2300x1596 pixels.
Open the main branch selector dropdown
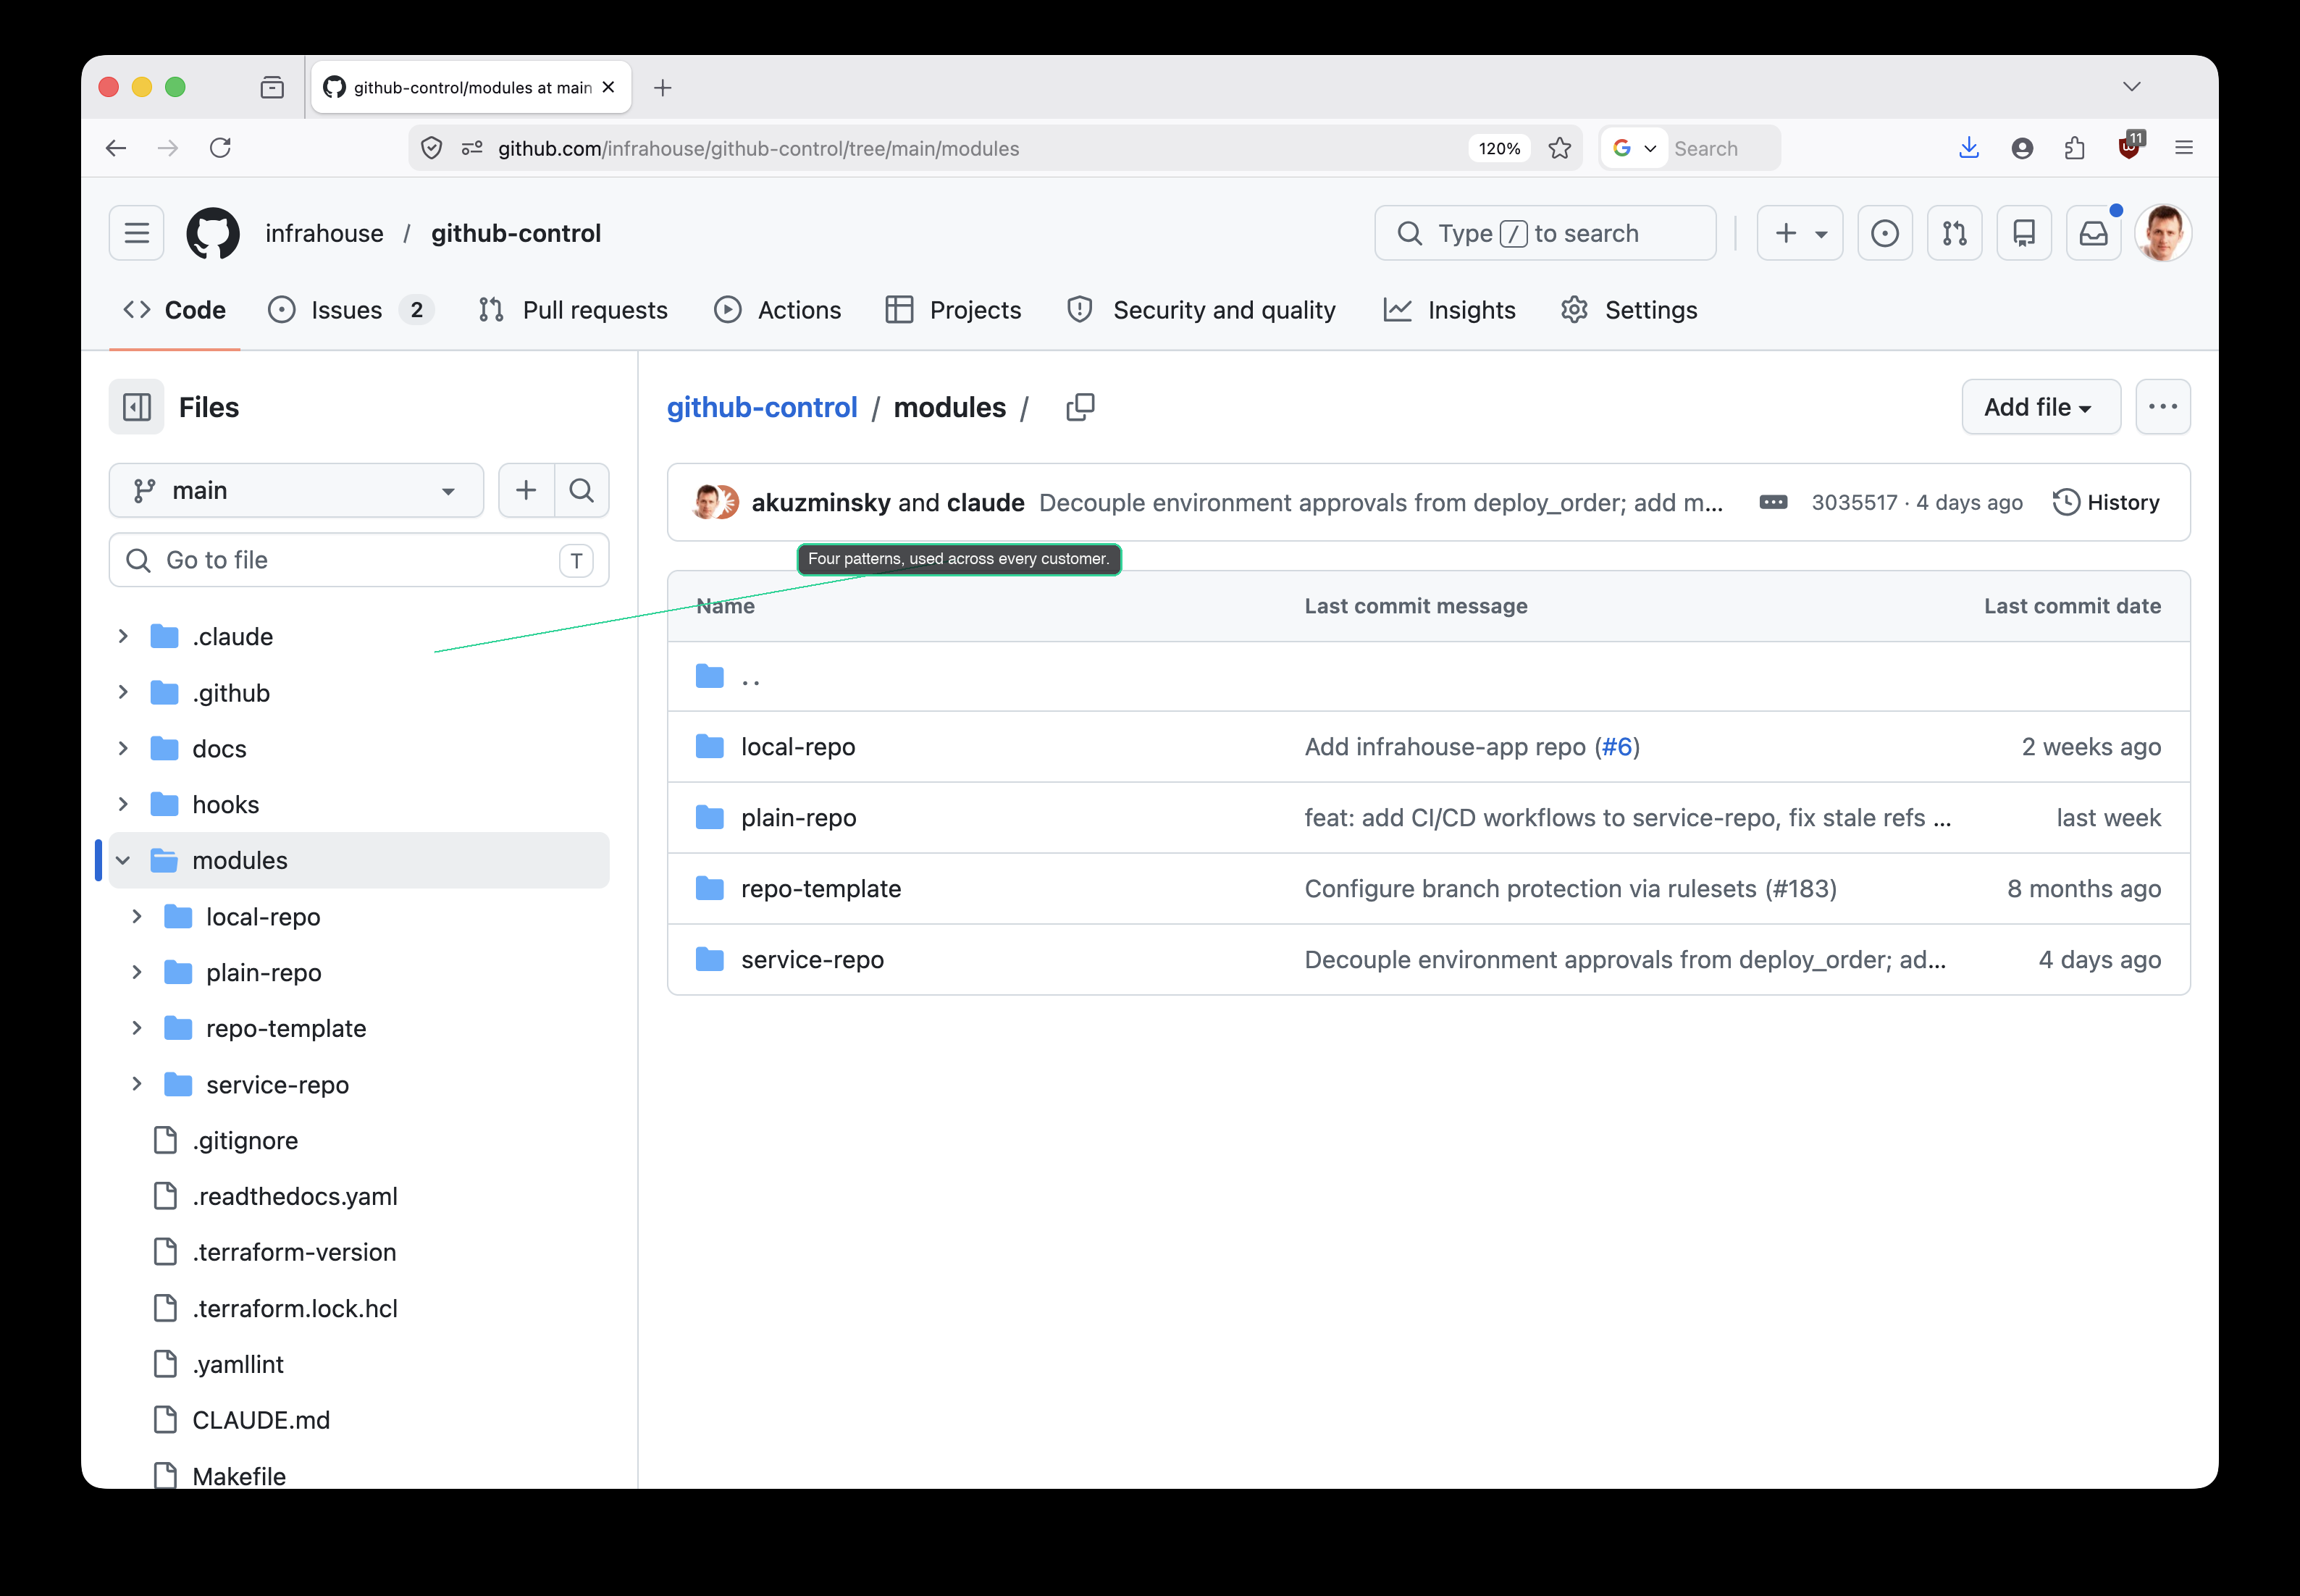point(296,490)
